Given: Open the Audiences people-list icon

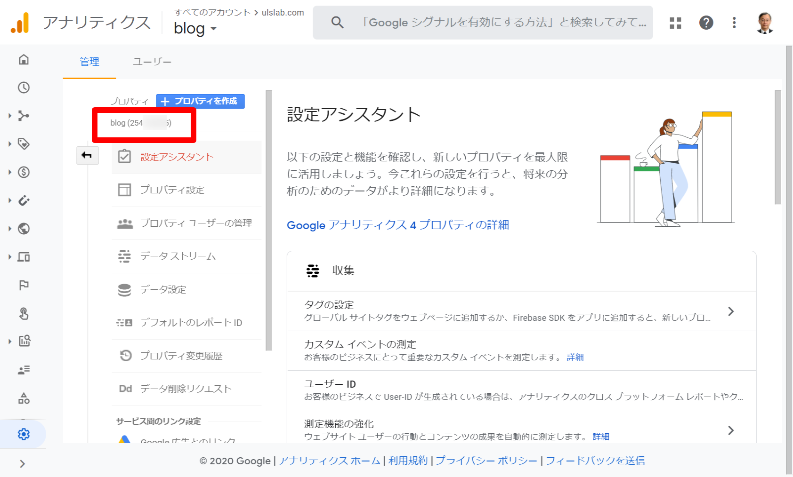Looking at the screenshot, I should click(x=24, y=370).
